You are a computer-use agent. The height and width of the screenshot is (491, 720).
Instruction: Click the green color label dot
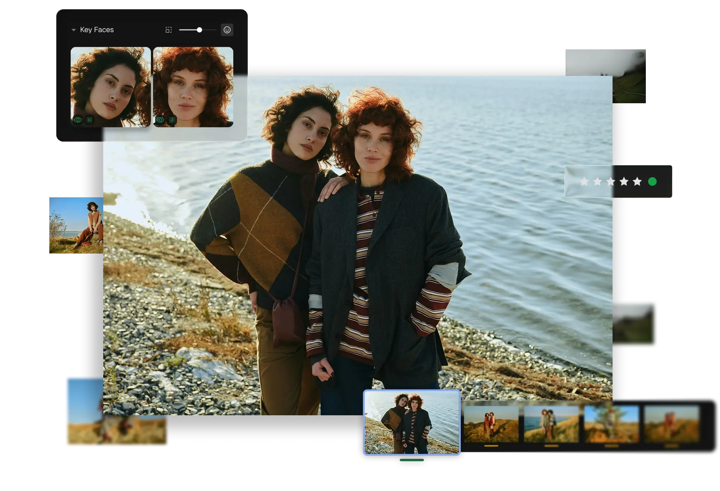[652, 182]
